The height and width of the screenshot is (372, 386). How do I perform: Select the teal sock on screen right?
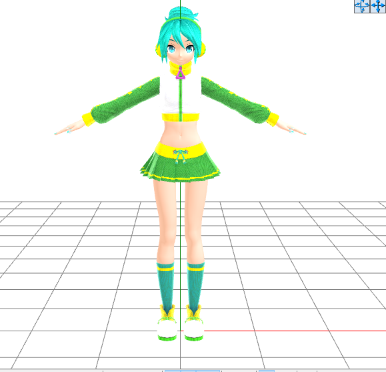click(x=195, y=286)
